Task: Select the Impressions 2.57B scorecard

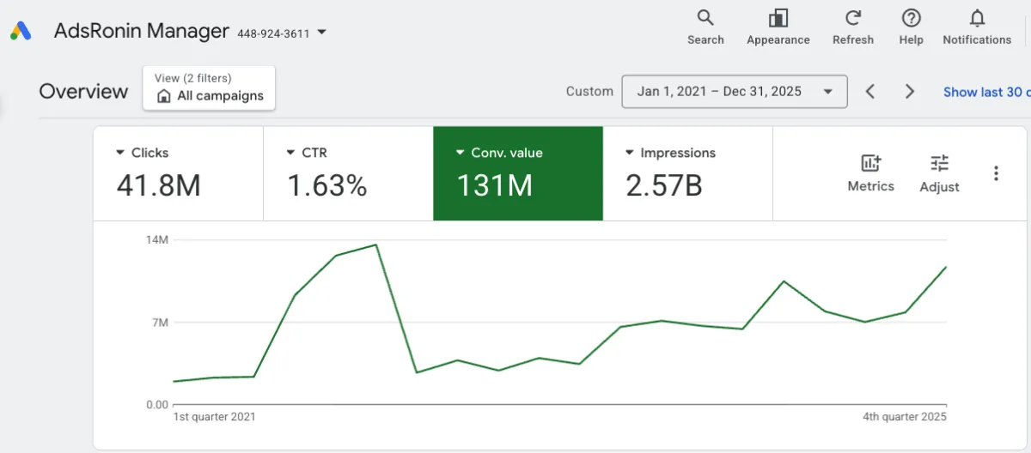Action: click(688, 173)
